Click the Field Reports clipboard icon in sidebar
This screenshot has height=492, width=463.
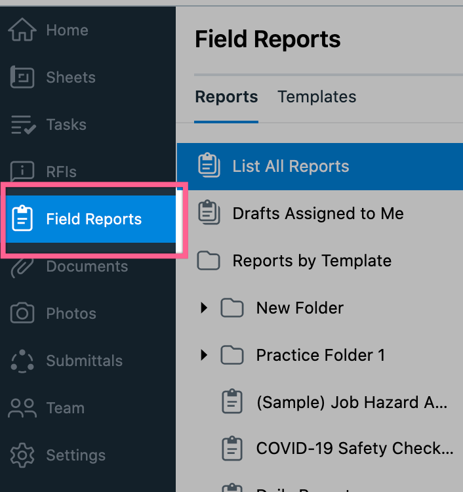(x=22, y=218)
